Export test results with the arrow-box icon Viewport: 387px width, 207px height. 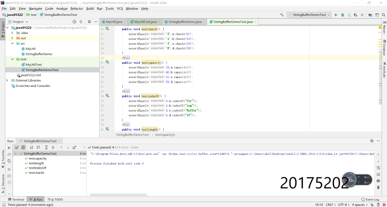pos(74,148)
